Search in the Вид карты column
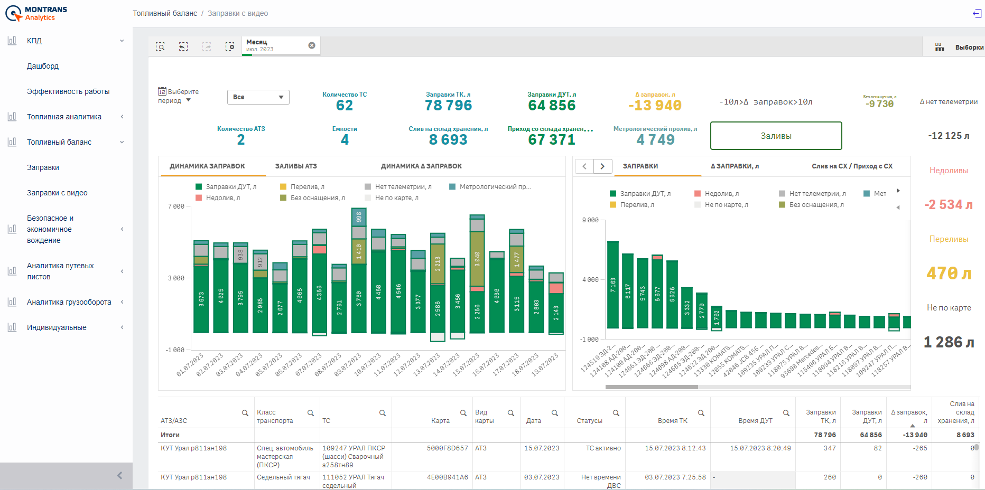 coord(511,413)
